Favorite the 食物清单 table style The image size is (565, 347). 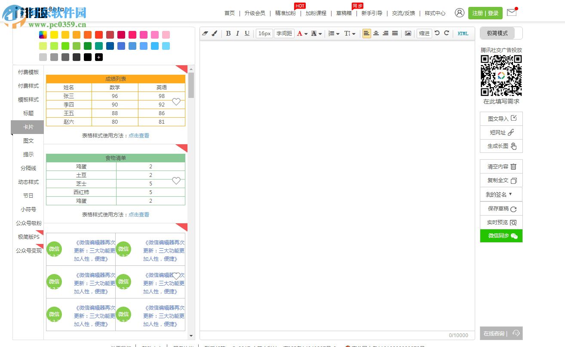[x=176, y=181]
